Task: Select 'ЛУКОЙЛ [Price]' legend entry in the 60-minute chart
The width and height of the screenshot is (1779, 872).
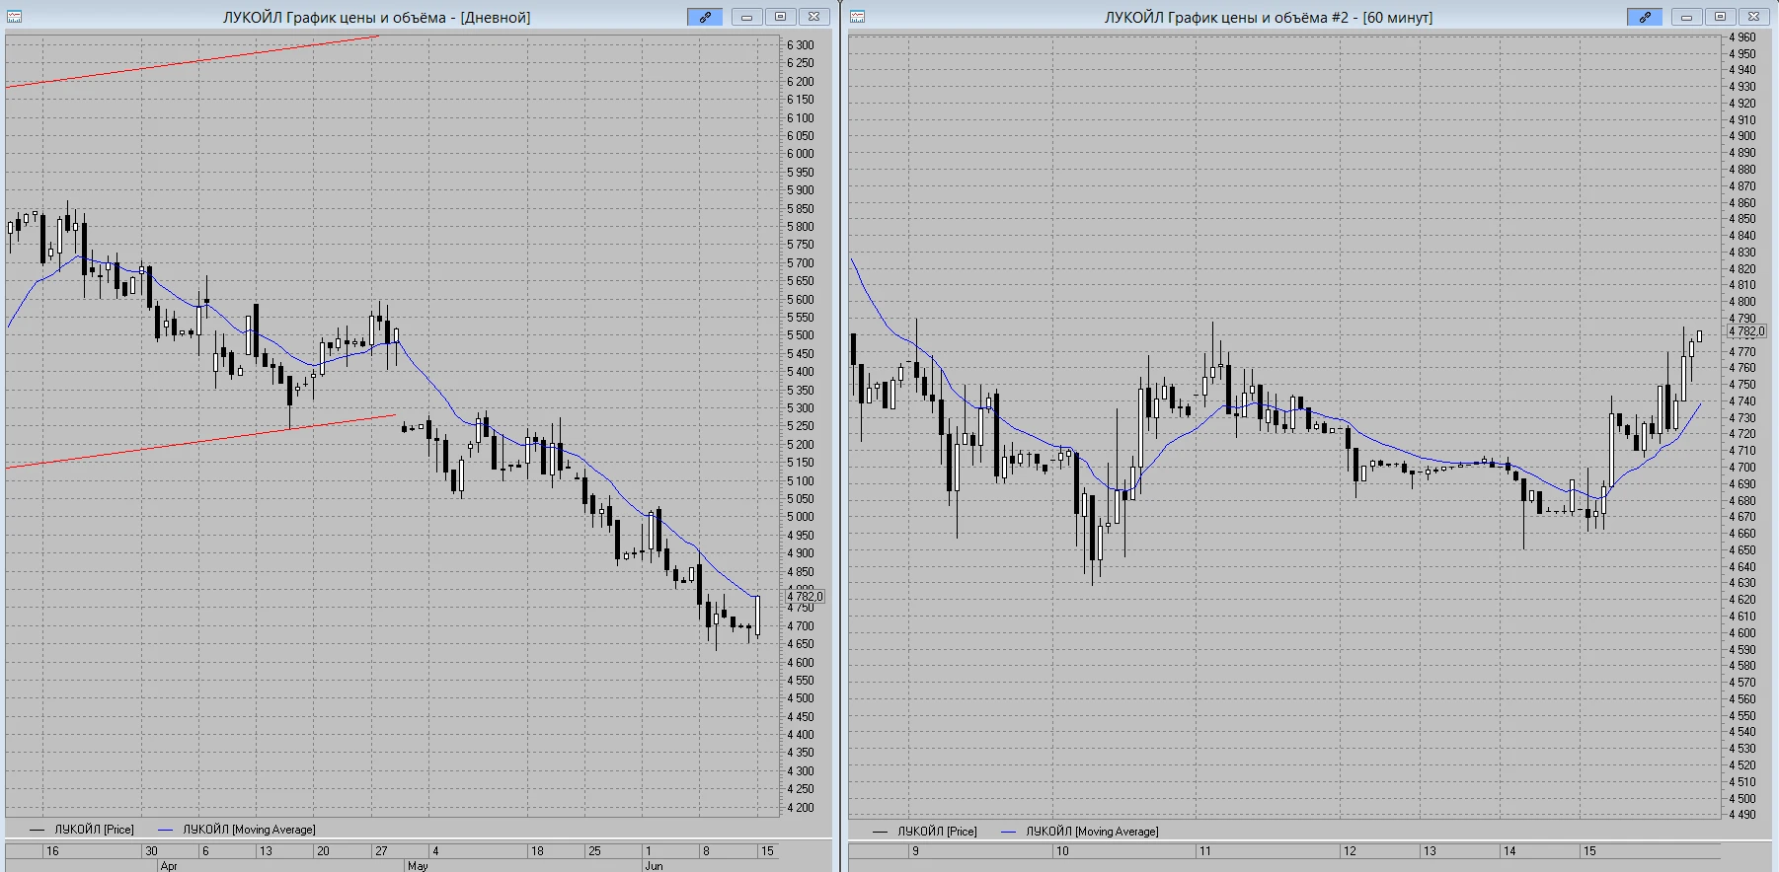Action: [937, 832]
